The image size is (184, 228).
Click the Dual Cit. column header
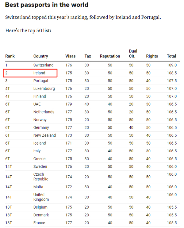tap(133, 54)
